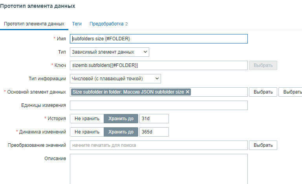Image resolution: width=302 pixels, height=184 pixels.
Task: Set Динамика изменений to Не хранить
Action: click(87, 132)
